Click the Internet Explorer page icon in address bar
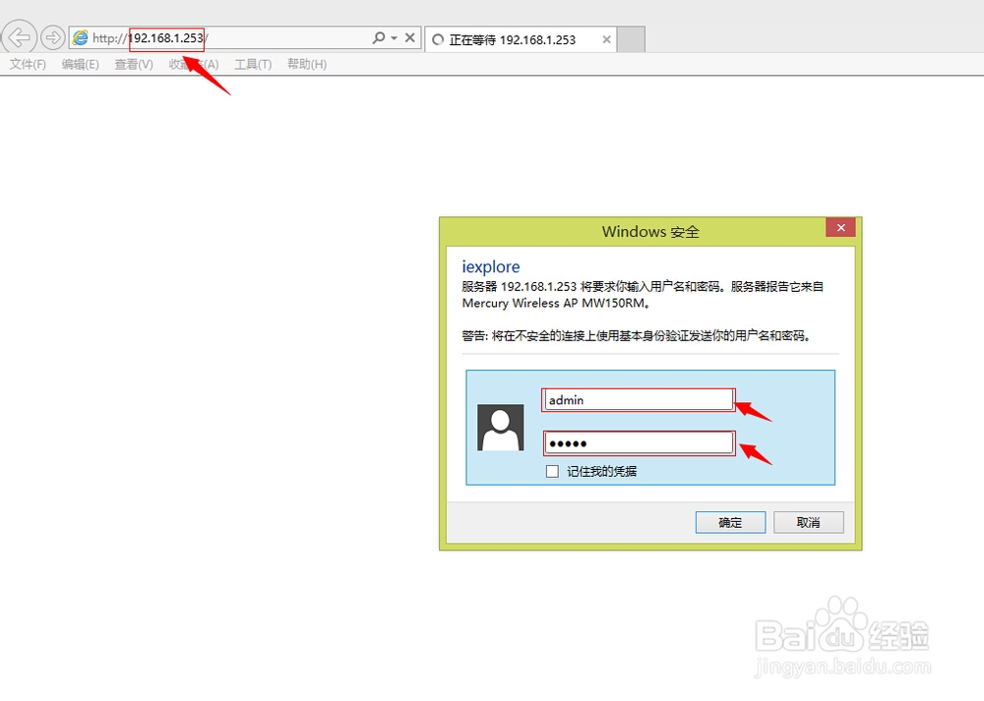This screenshot has width=984, height=701. point(81,38)
